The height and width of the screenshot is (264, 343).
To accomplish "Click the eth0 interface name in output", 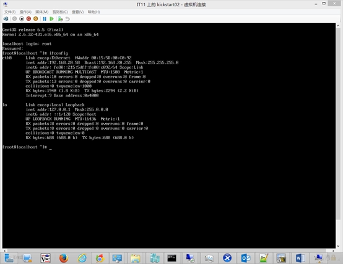I will point(7,58).
